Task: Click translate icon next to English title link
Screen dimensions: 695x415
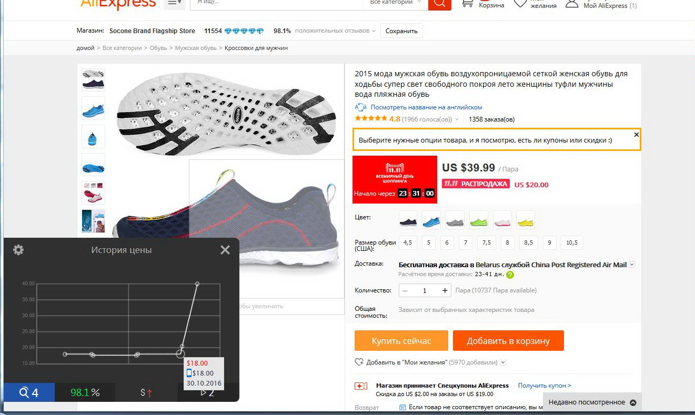Action: click(360, 107)
